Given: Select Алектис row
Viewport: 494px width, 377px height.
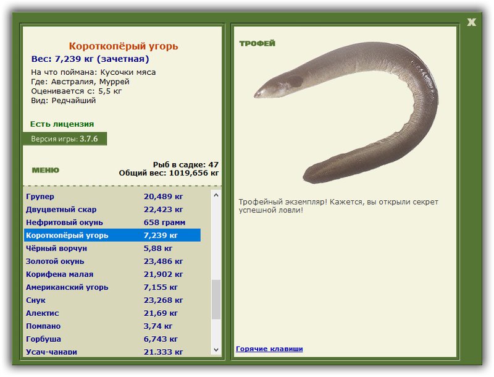Looking at the screenshot, I should pos(112,313).
